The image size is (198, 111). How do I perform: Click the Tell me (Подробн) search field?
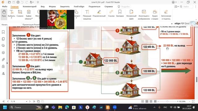tap(124, 6)
